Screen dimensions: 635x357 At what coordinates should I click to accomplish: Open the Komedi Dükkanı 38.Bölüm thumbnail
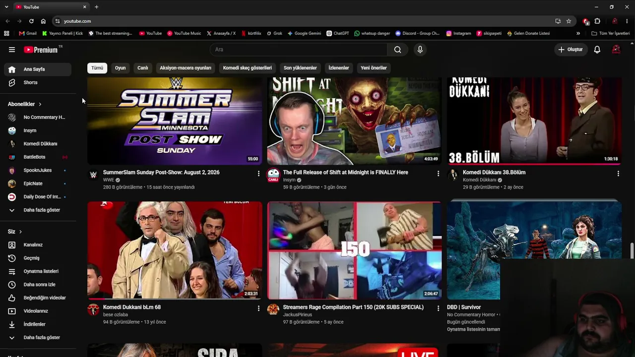[534, 121]
